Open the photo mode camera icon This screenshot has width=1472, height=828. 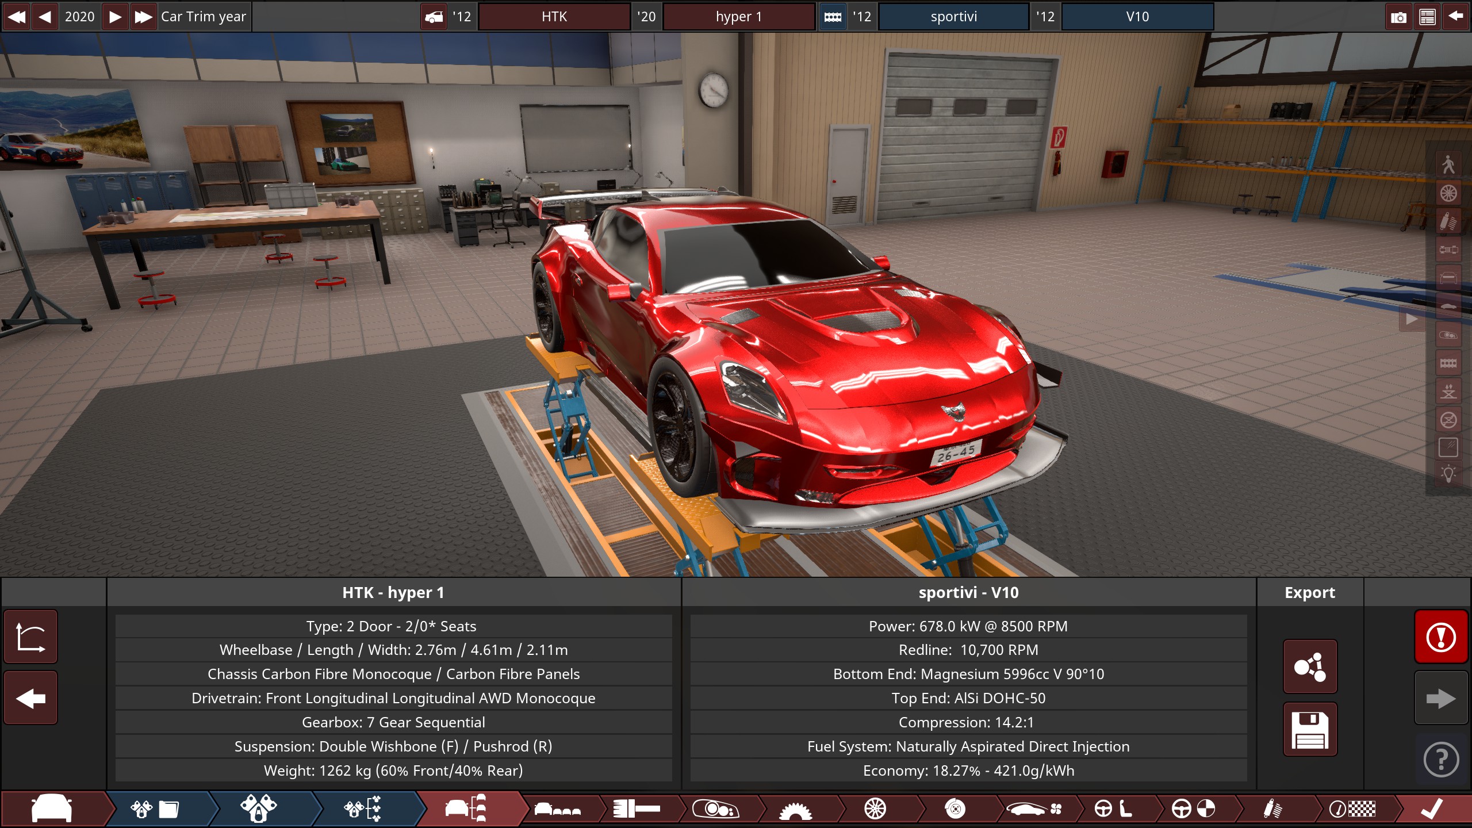(1398, 17)
